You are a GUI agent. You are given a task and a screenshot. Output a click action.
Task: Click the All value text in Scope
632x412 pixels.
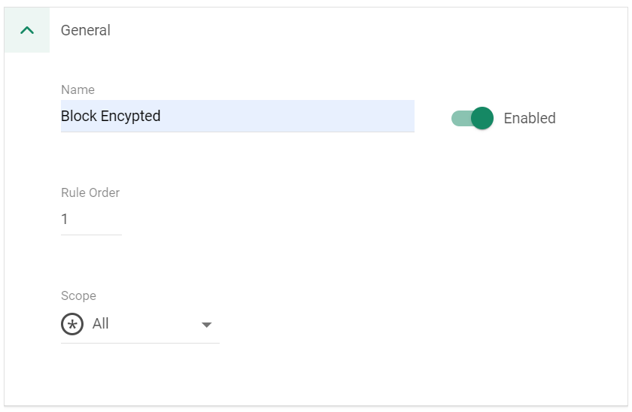(100, 323)
